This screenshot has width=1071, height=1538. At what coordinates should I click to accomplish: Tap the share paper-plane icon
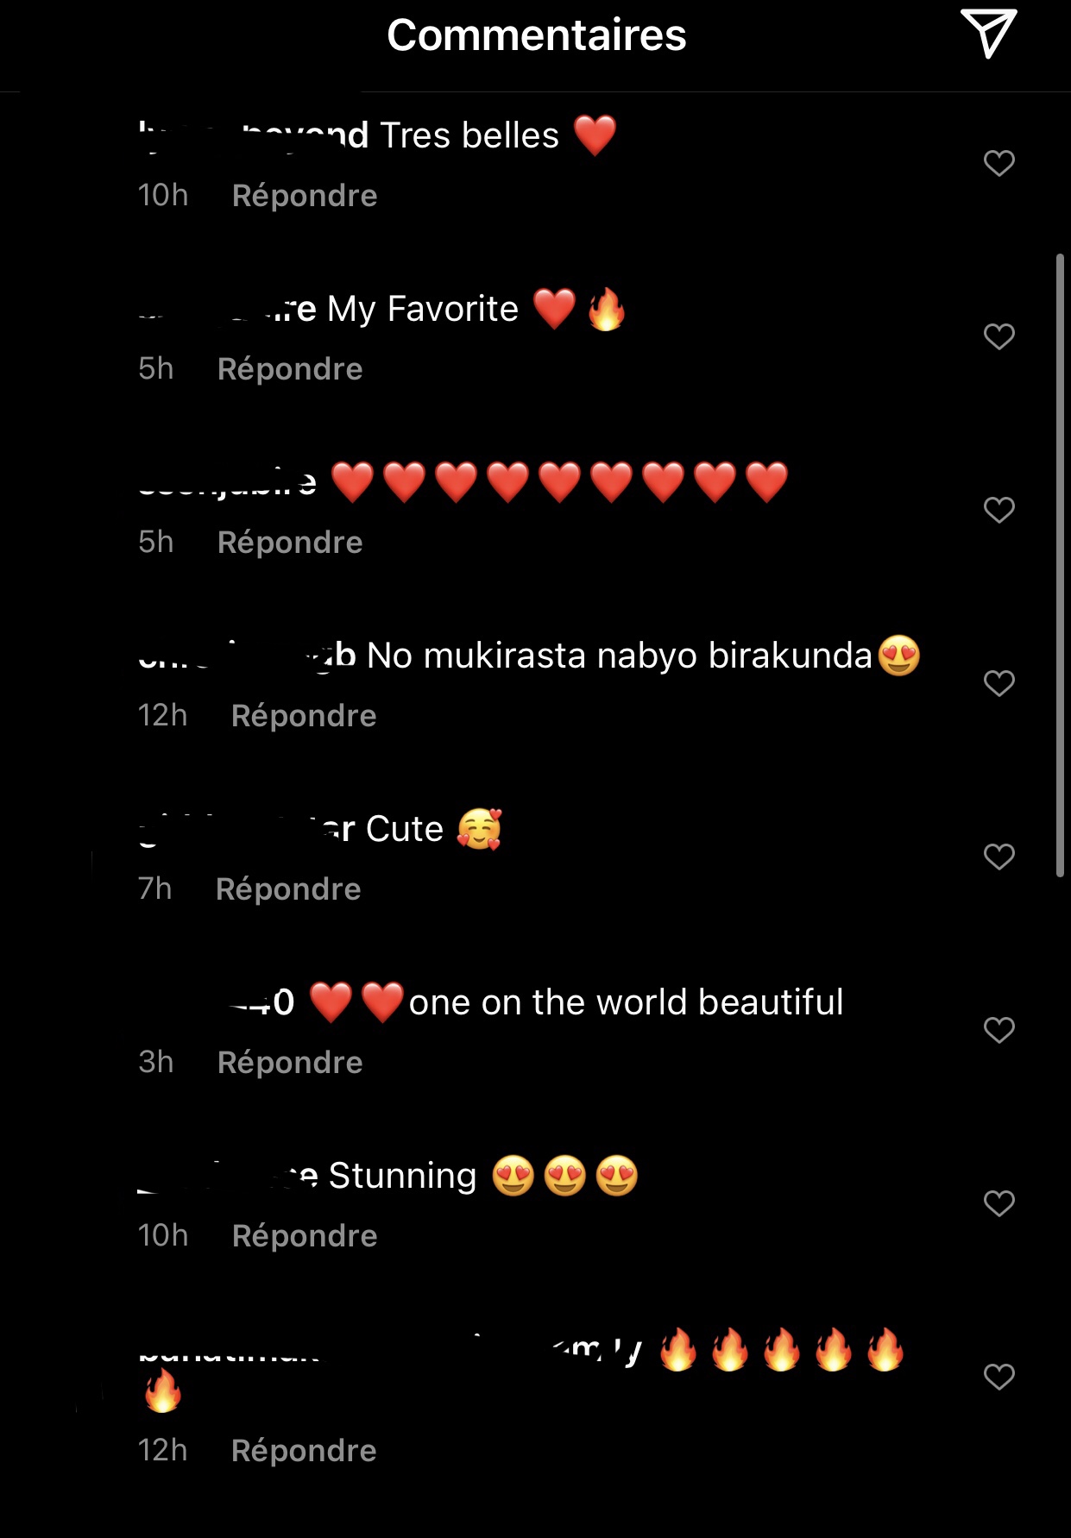coord(988,34)
